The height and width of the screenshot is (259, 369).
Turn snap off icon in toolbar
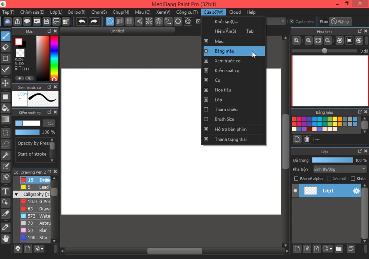110,21
